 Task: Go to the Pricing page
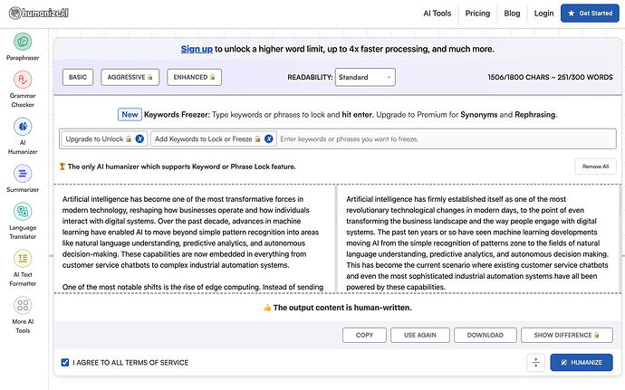point(477,14)
